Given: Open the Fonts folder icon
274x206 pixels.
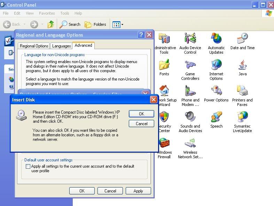Looking at the screenshot, I should tap(164, 64).
